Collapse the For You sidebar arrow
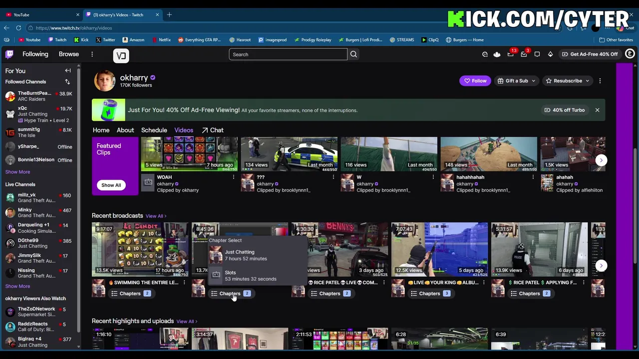 tap(68, 71)
